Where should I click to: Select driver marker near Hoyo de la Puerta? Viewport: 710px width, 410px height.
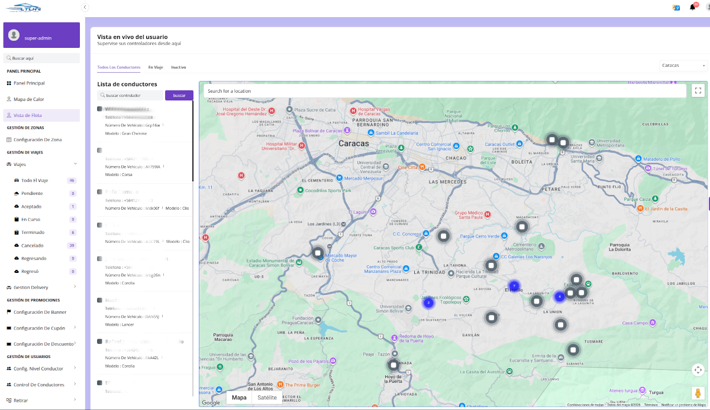coord(392,364)
